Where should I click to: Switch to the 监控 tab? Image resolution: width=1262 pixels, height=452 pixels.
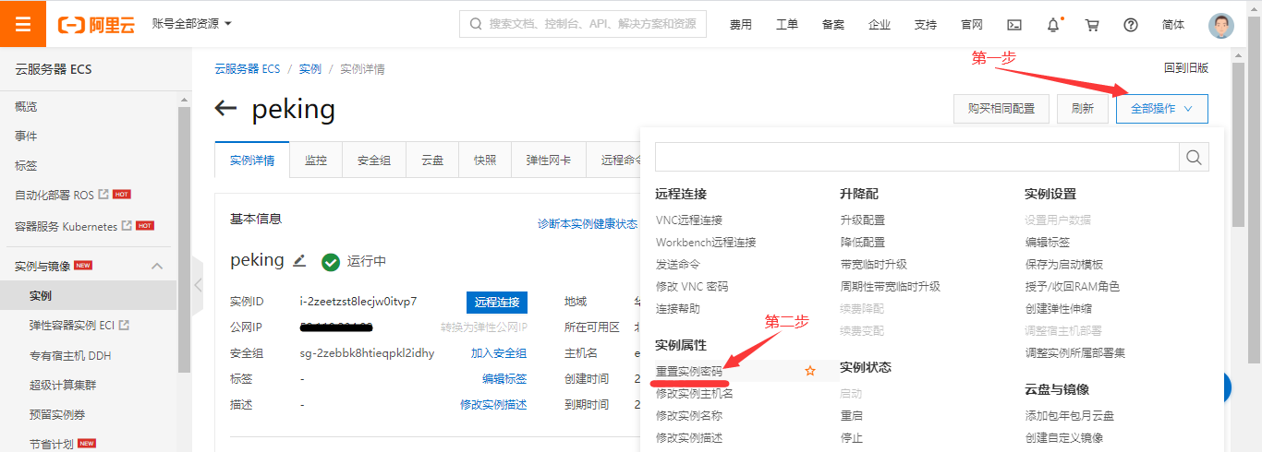tap(316, 160)
